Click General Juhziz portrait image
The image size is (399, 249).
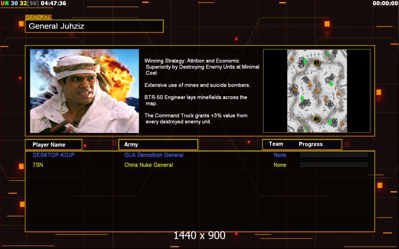pyautogui.click(x=84, y=91)
